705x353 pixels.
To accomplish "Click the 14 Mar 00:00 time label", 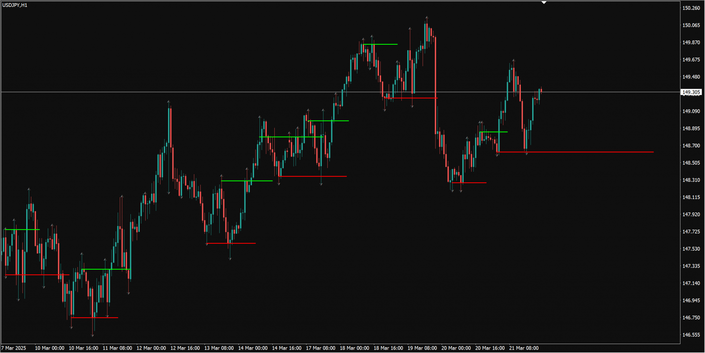I will (253, 348).
